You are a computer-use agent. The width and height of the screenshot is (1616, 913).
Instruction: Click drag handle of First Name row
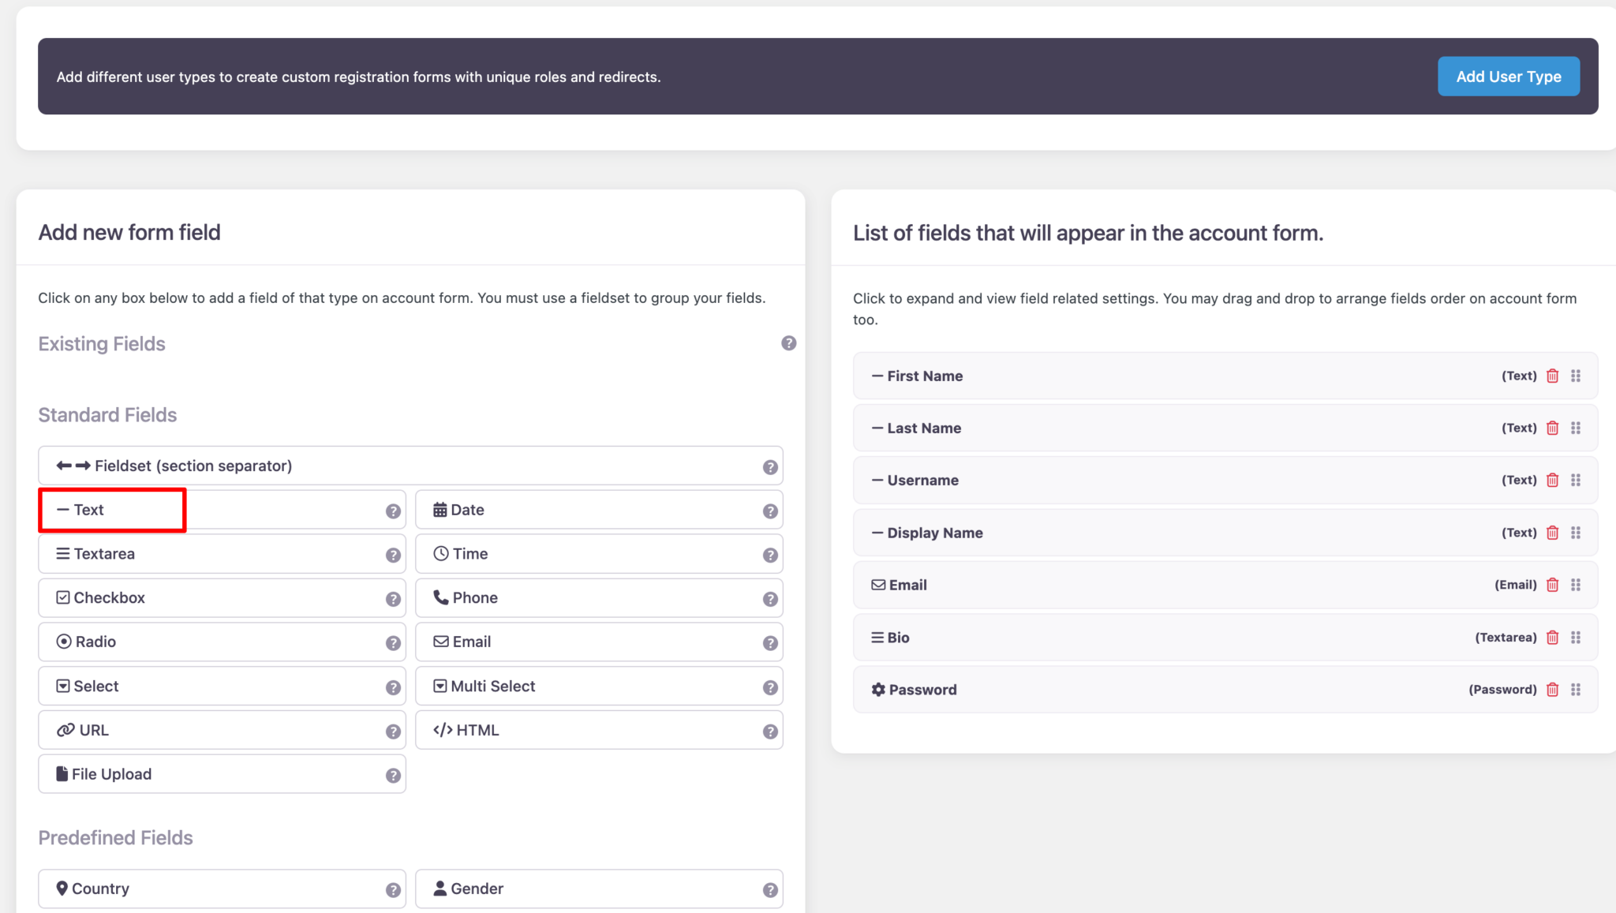[x=1576, y=376]
